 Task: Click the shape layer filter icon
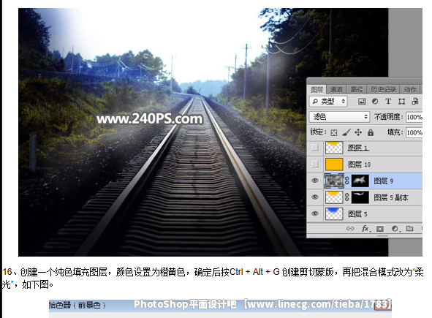401,102
